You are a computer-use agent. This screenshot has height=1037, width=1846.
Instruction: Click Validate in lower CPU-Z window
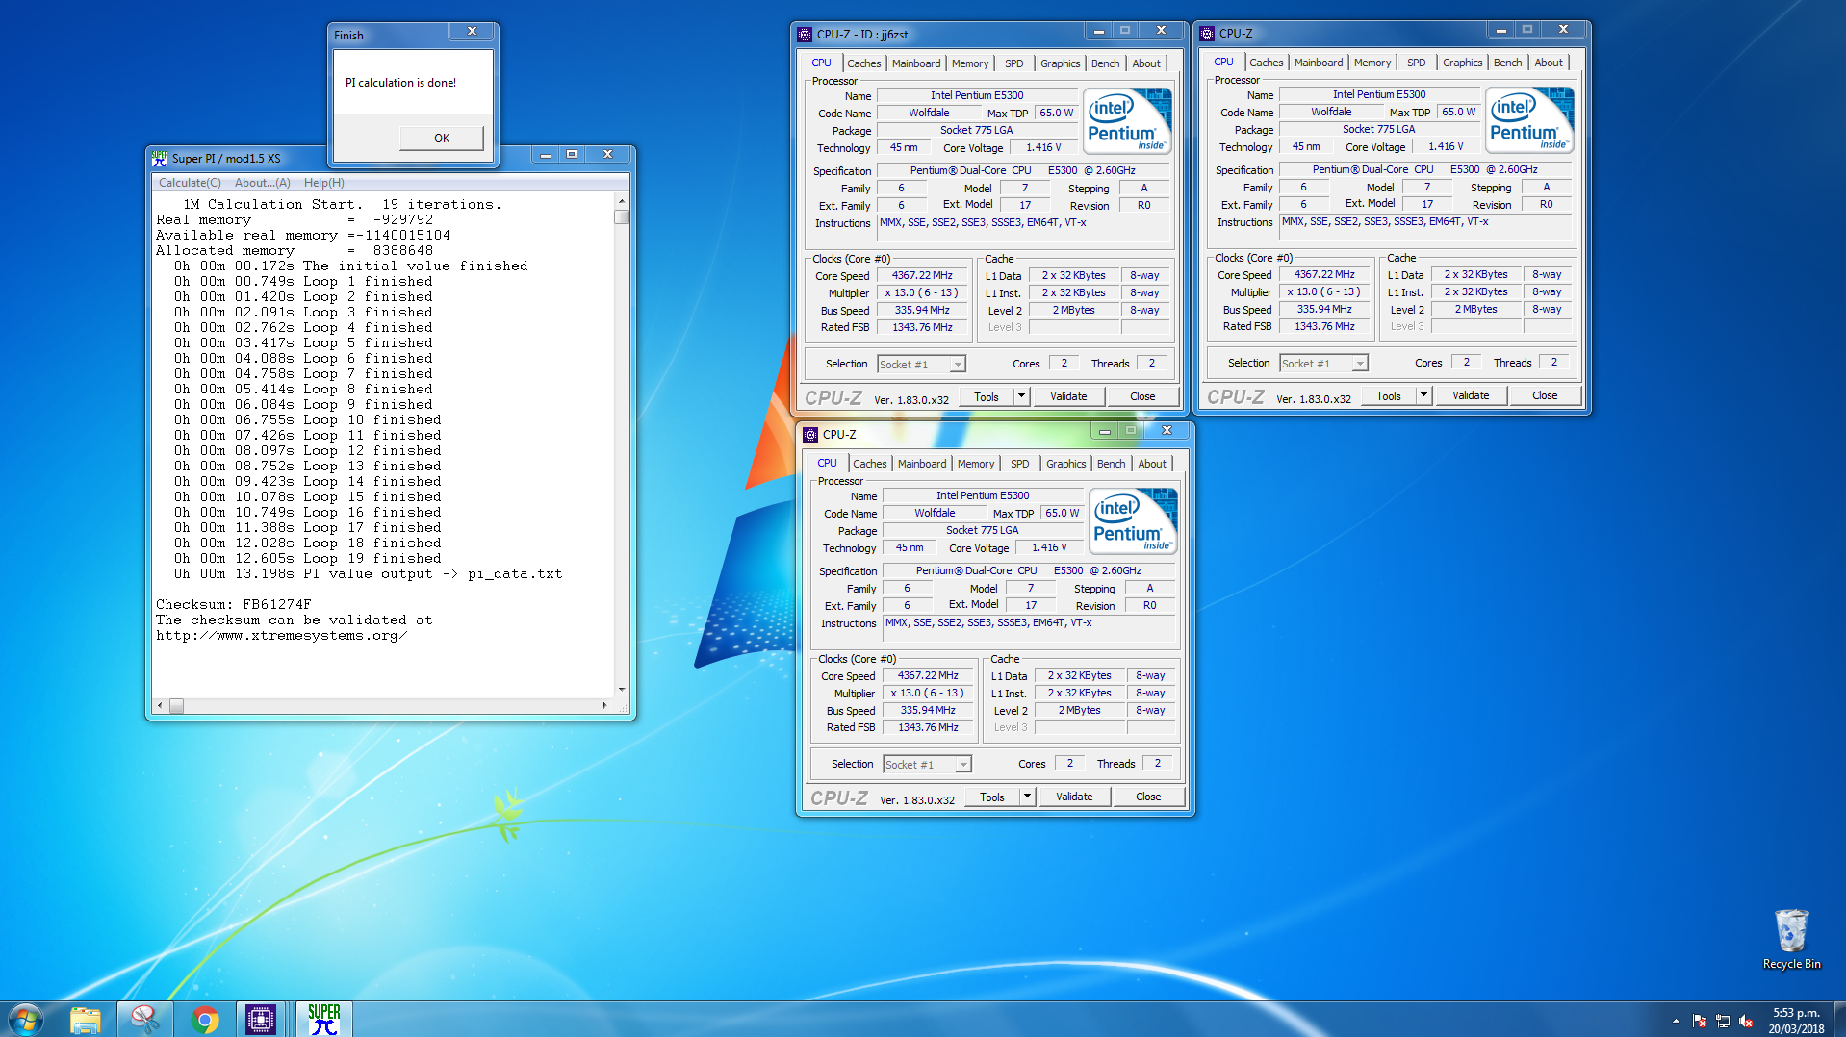coord(1074,797)
